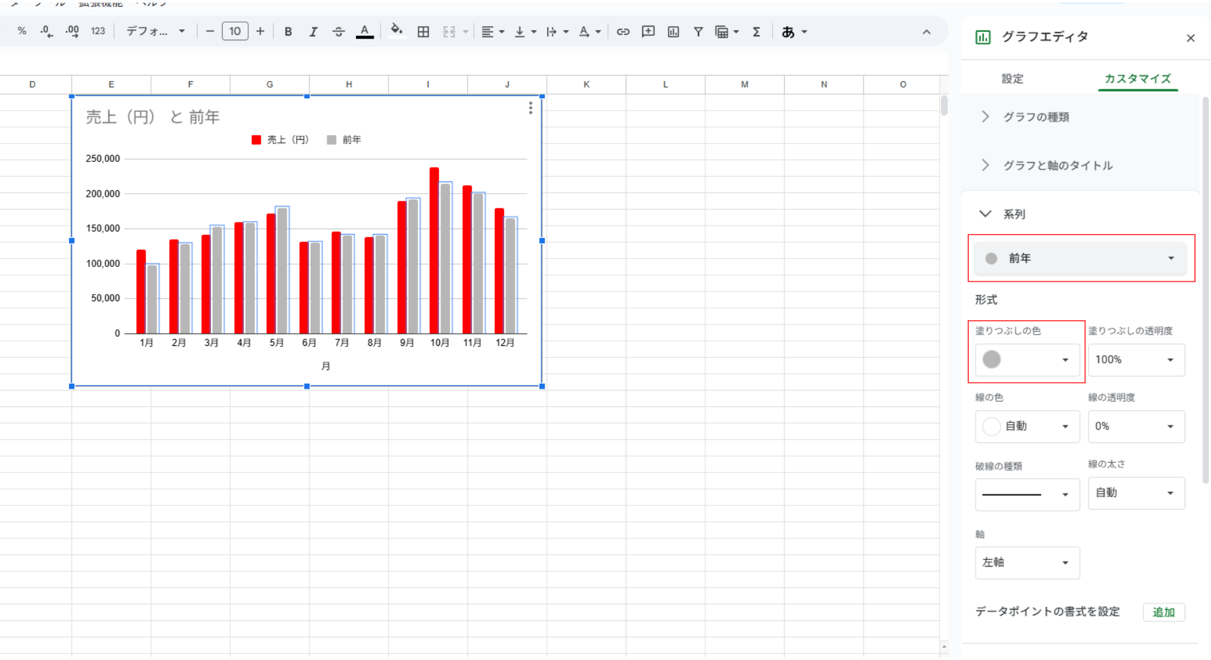Create a filter with funnel icon
Viewport: 1211px width, 660px height.
pyautogui.click(x=698, y=32)
